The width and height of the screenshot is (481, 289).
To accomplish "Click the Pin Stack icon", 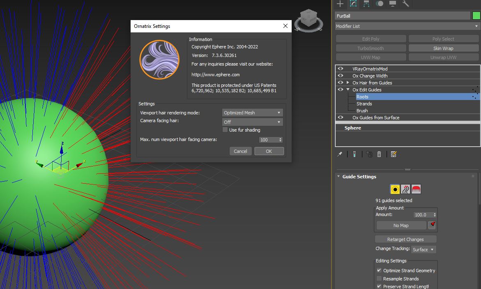I will [340, 154].
